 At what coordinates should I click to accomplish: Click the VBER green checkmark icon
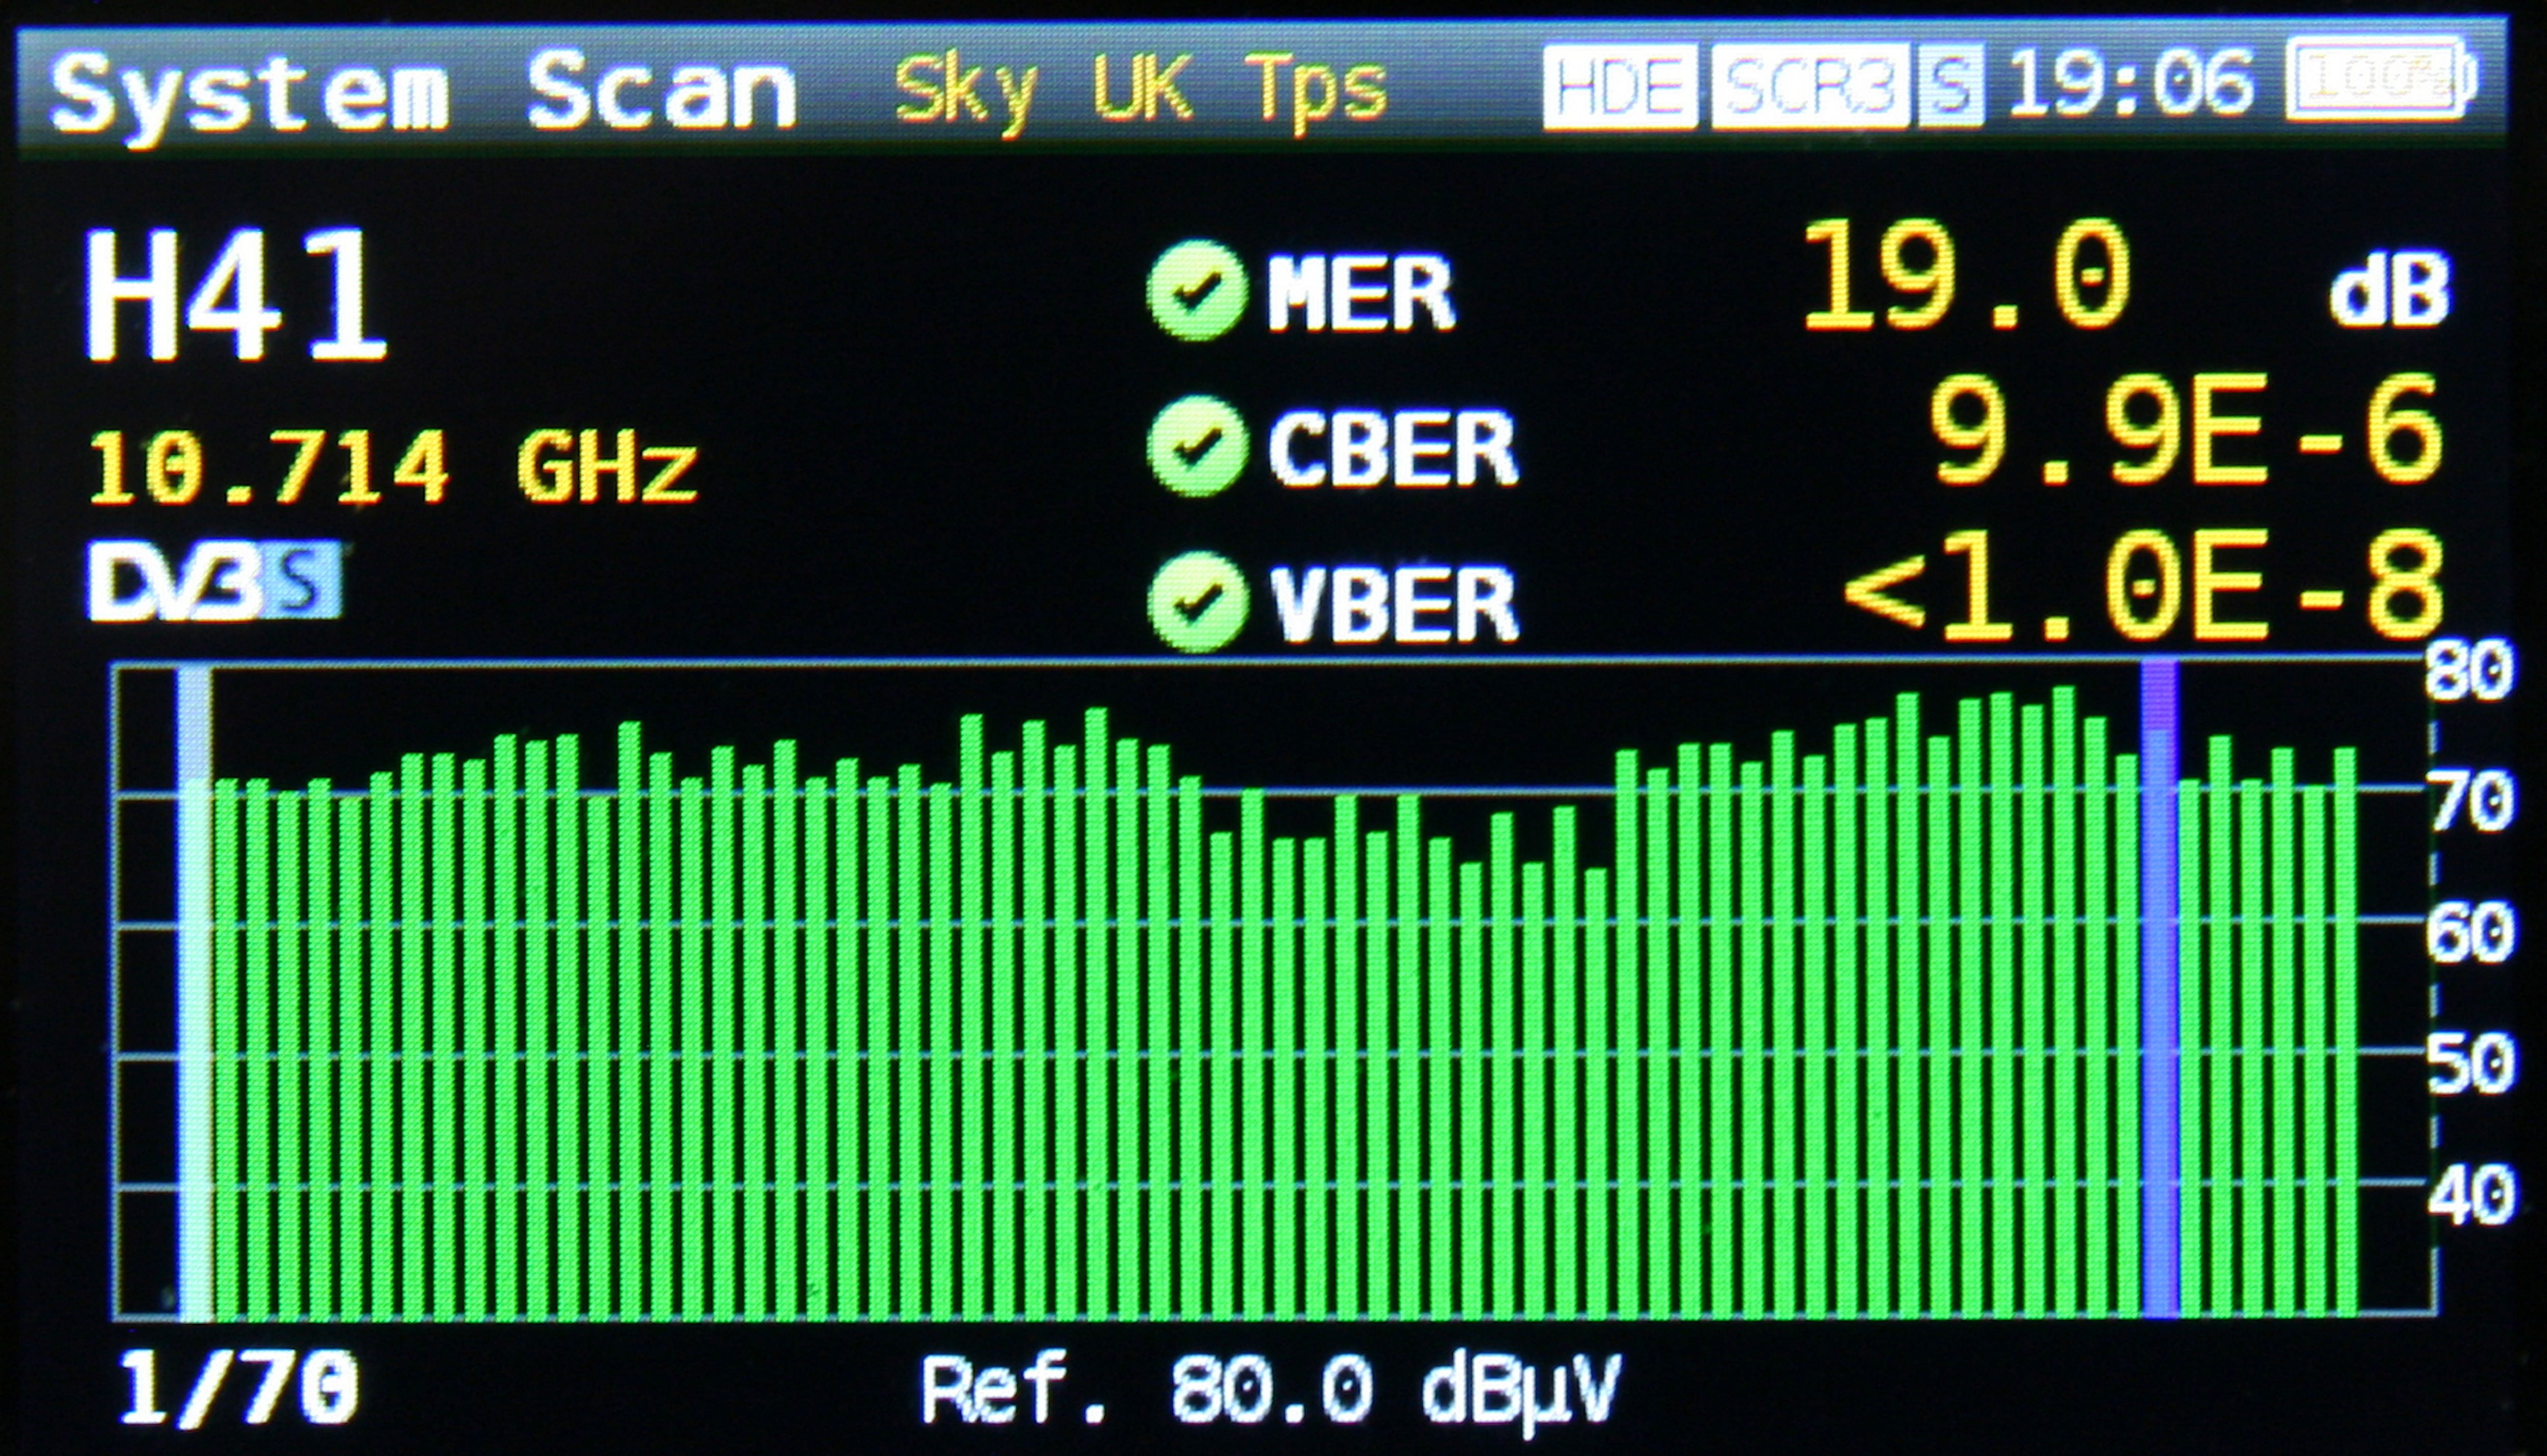tap(1197, 601)
